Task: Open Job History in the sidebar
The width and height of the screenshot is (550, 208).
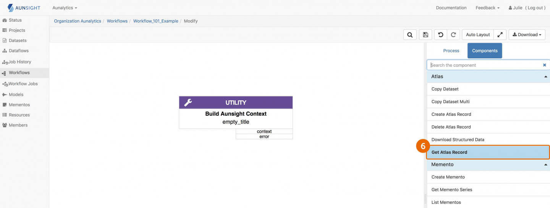Action: (20, 62)
